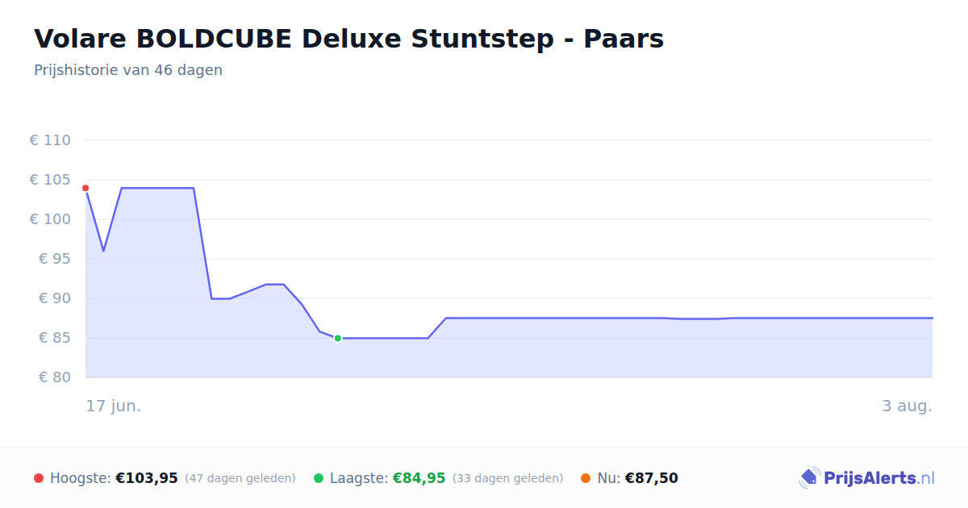Click the orange Nu legend dot

(x=586, y=478)
